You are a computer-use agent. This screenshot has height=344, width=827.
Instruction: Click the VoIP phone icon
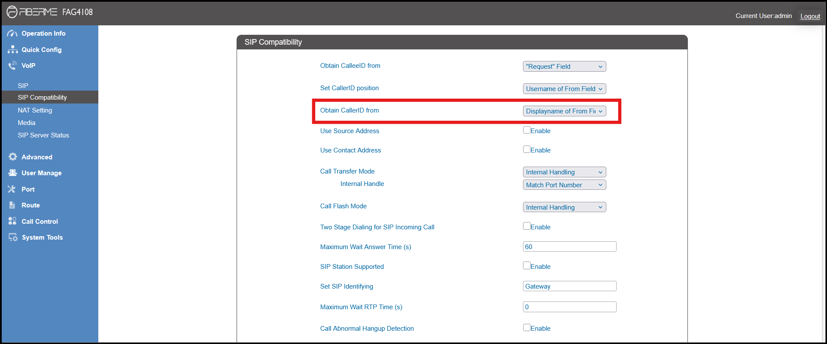coord(12,65)
